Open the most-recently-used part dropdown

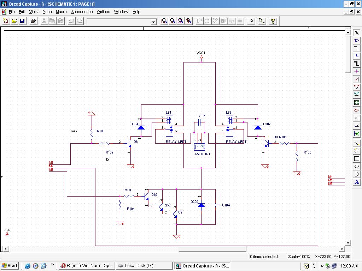(153, 22)
